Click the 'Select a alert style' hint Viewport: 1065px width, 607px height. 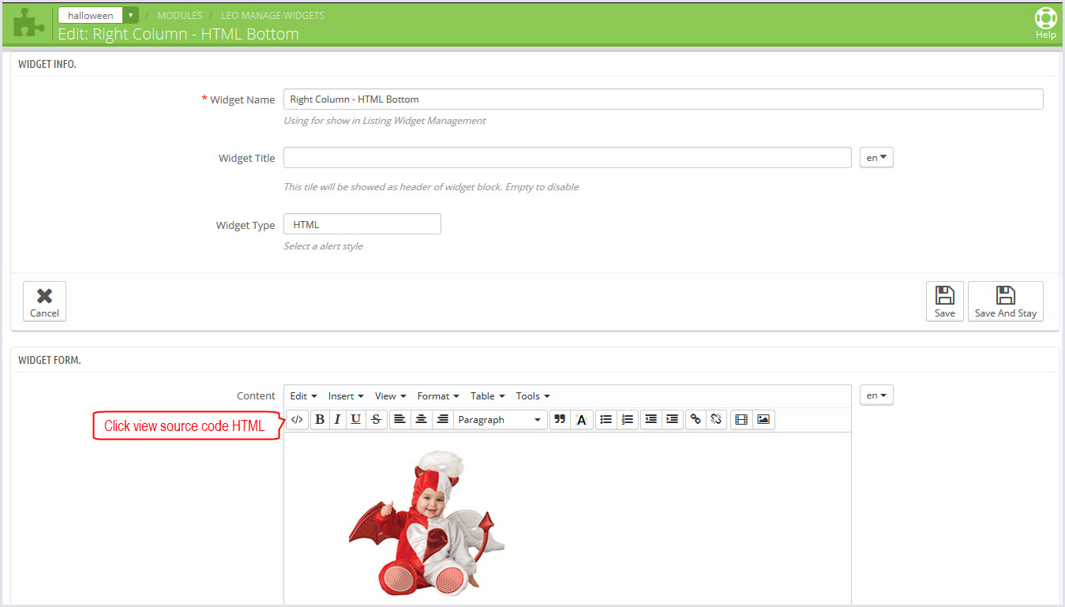324,246
